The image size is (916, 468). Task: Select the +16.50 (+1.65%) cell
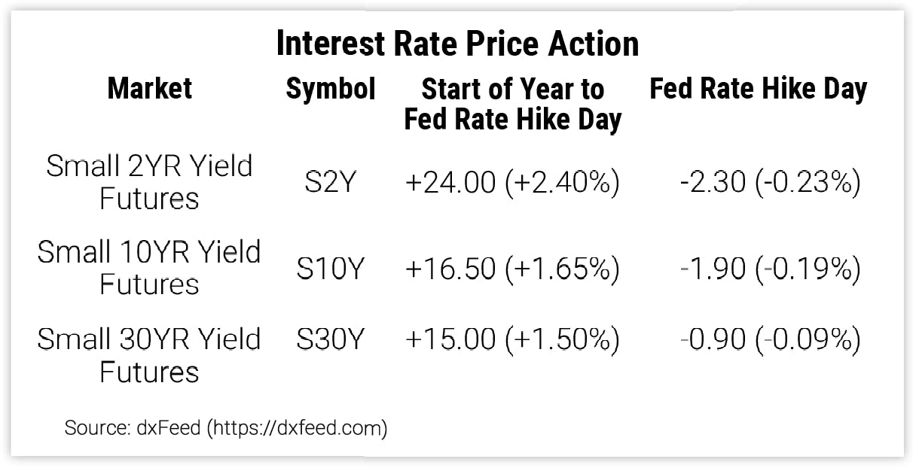coord(512,269)
